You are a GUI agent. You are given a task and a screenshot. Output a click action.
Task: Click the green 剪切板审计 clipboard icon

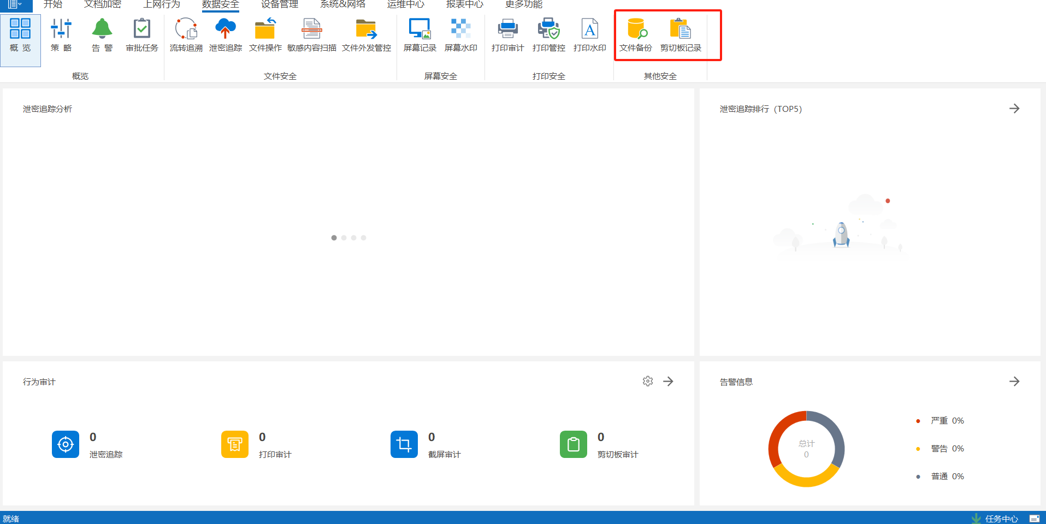574,444
